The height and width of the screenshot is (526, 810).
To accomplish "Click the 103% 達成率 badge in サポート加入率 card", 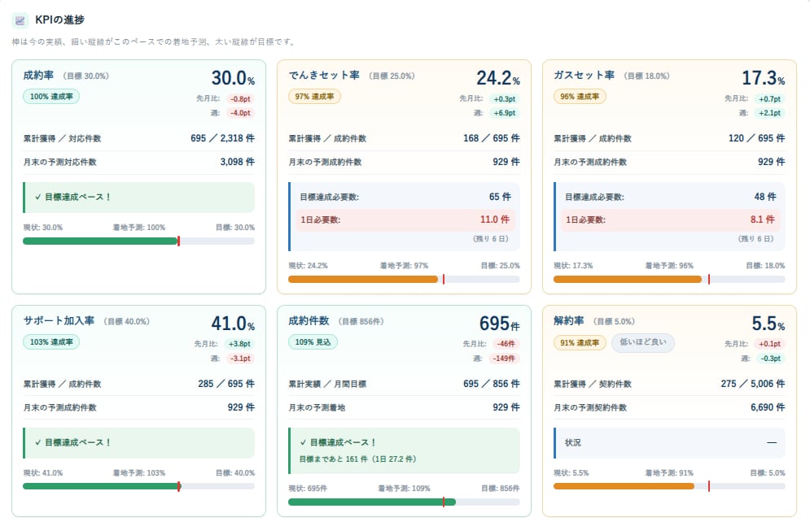I will tap(51, 342).
